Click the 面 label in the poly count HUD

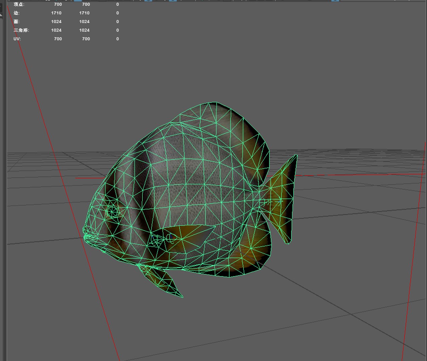coord(16,22)
